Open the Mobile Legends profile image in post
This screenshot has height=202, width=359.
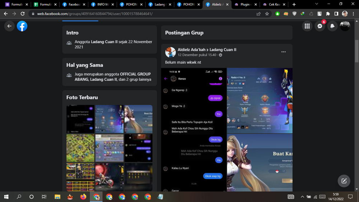pos(260,100)
